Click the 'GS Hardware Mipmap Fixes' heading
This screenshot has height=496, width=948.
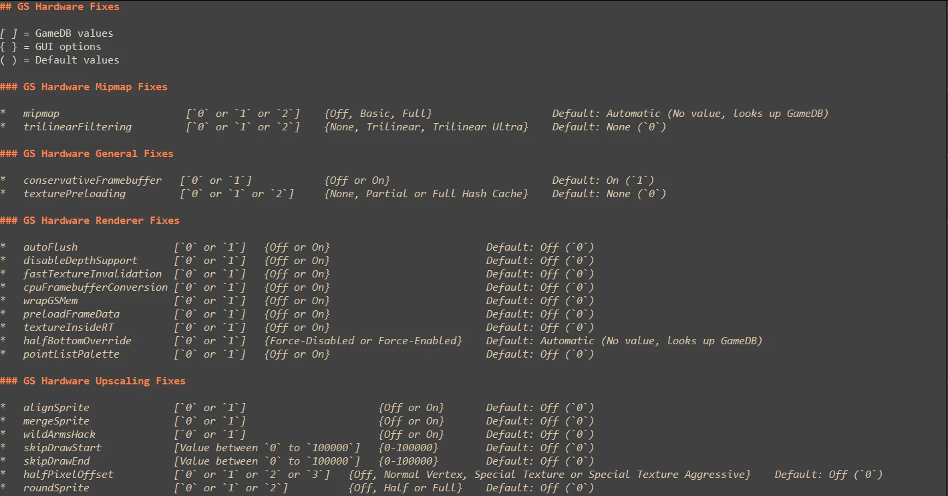pos(95,87)
